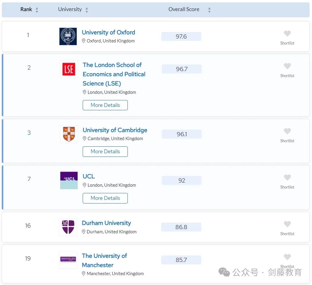Open University of Oxford crest logo
The width and height of the screenshot is (312, 285).
click(x=68, y=36)
